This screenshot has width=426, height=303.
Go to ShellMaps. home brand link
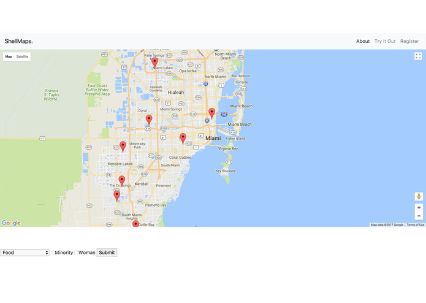18,41
